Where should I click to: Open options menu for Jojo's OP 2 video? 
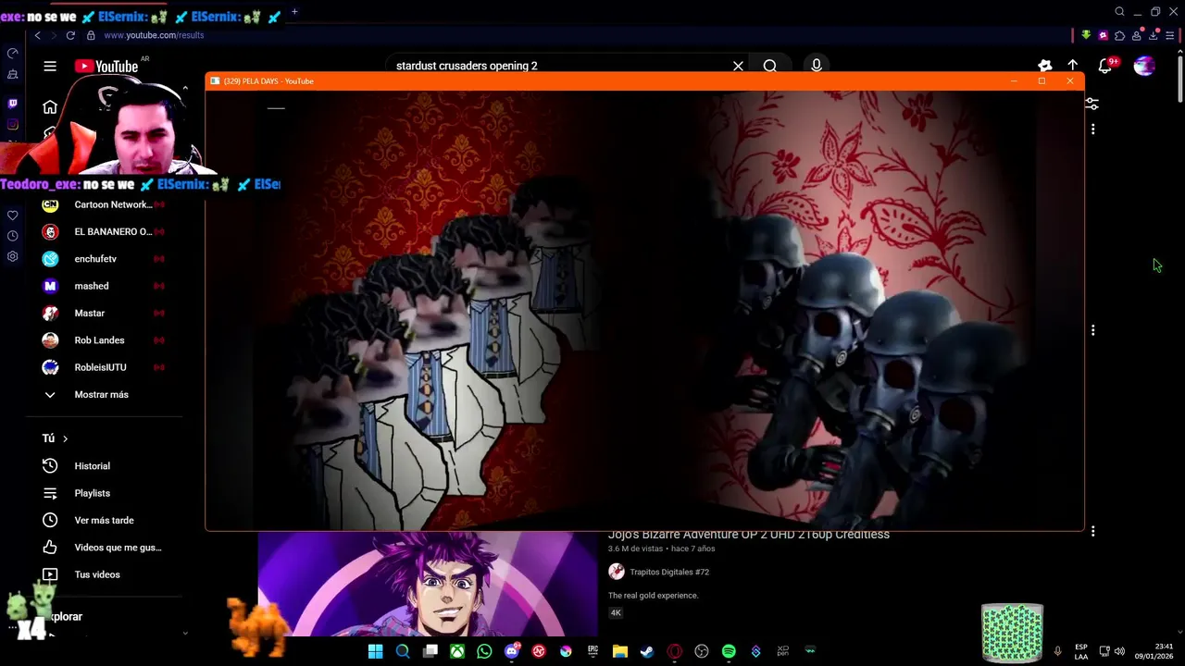pyautogui.click(x=1092, y=531)
